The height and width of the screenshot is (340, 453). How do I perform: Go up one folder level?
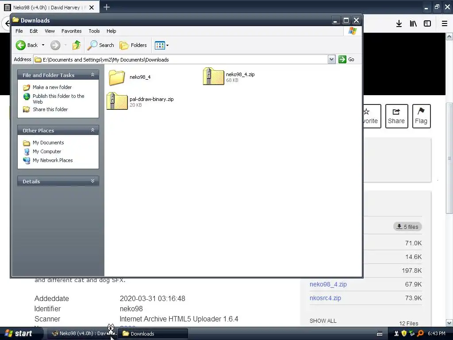[x=76, y=45]
